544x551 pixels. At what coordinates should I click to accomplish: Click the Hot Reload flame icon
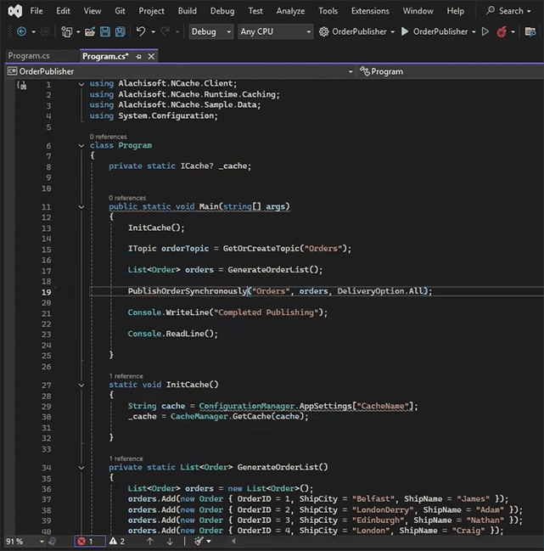(502, 31)
